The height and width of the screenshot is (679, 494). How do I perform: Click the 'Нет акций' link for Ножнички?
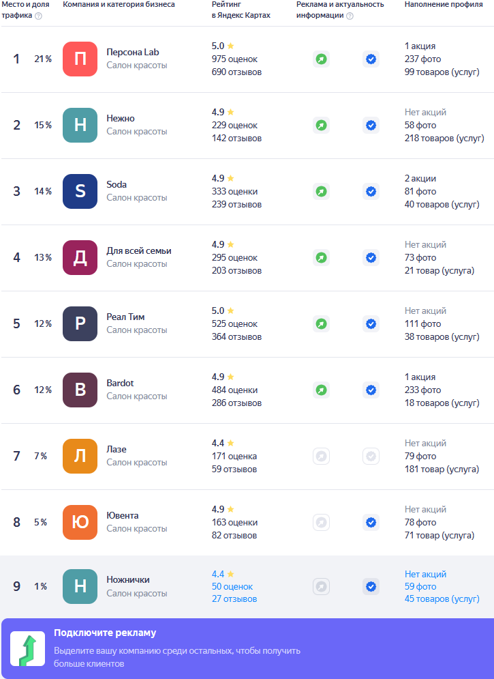[x=425, y=575]
